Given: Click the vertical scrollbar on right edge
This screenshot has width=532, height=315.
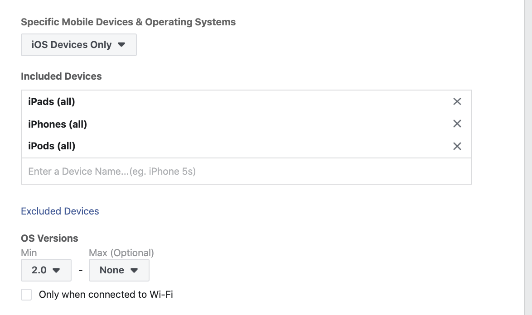Looking at the screenshot, I should point(528,157).
